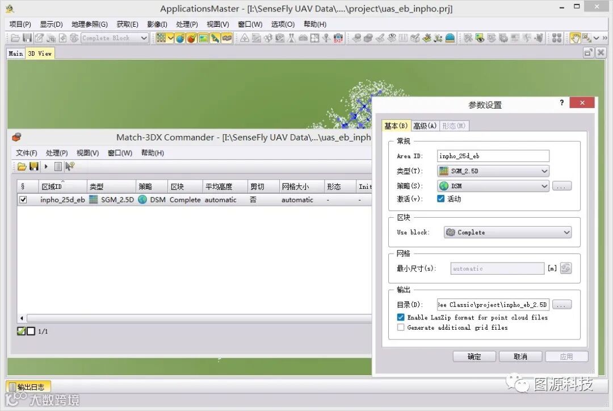This screenshot has height=411, width=613.
Task: Open folder icon in Match-3DX Commander toolbar
Action: coord(22,167)
